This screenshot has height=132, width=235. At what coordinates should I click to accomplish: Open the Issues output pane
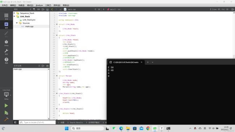(61, 122)
